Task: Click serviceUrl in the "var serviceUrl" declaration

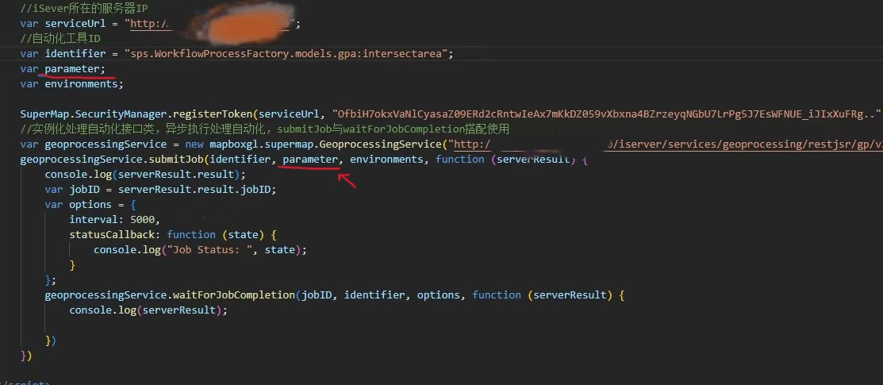Action: point(75,24)
